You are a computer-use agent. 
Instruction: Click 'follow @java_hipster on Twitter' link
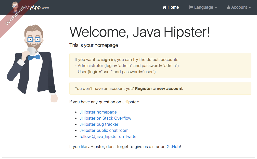pyautogui.click(x=109, y=136)
